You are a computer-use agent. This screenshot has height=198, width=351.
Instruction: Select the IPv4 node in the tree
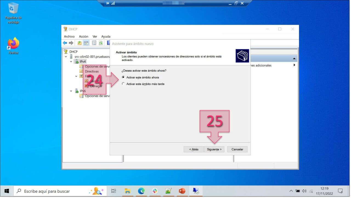(83, 62)
